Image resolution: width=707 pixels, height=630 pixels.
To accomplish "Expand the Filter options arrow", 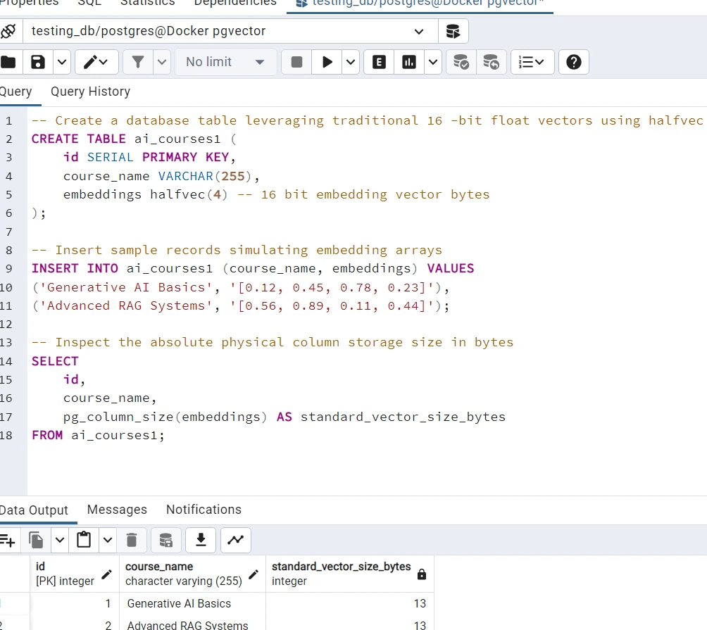I will click(x=163, y=62).
